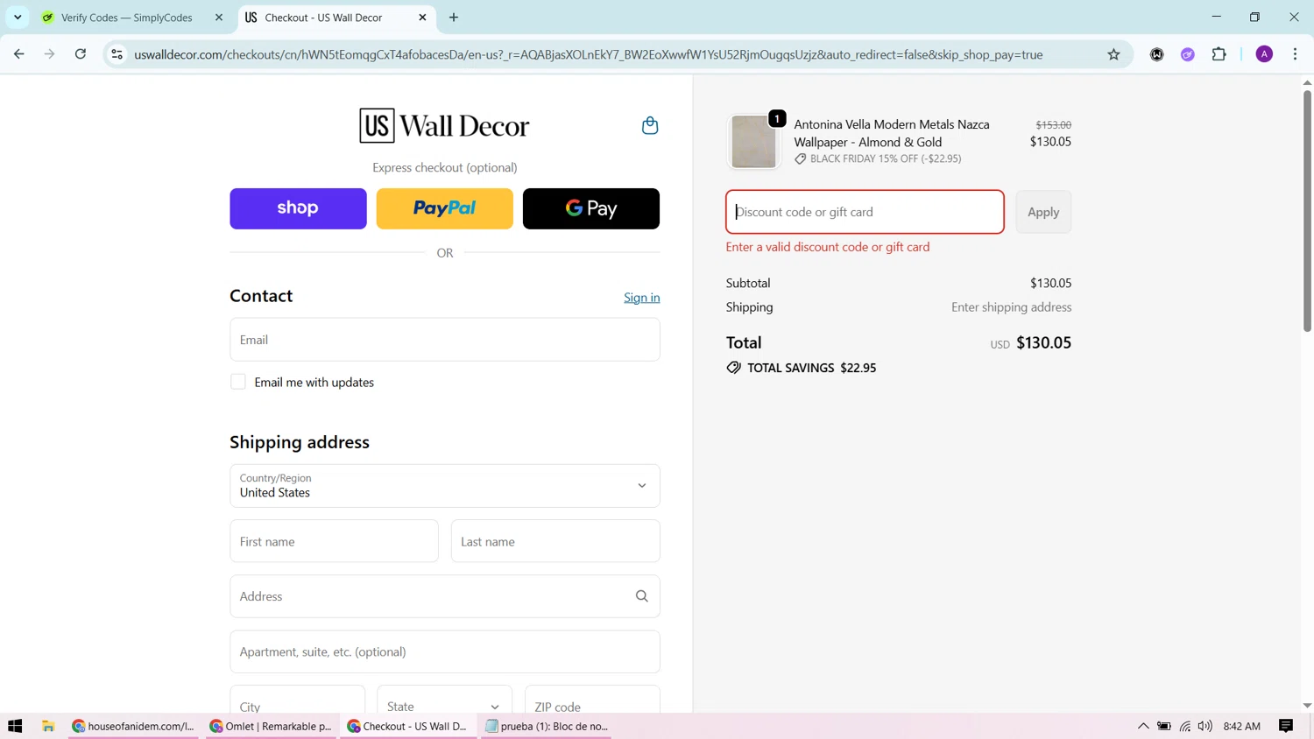The image size is (1314, 739).
Task: Click the Total Savings tag icon
Action: [x=733, y=368]
